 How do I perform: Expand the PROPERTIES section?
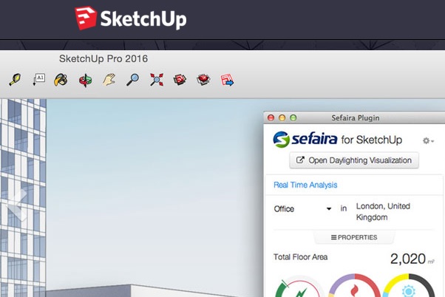click(354, 237)
